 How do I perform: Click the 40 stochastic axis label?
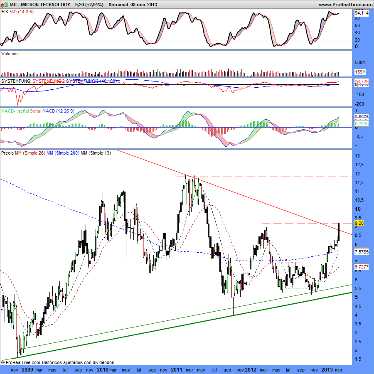point(357,33)
